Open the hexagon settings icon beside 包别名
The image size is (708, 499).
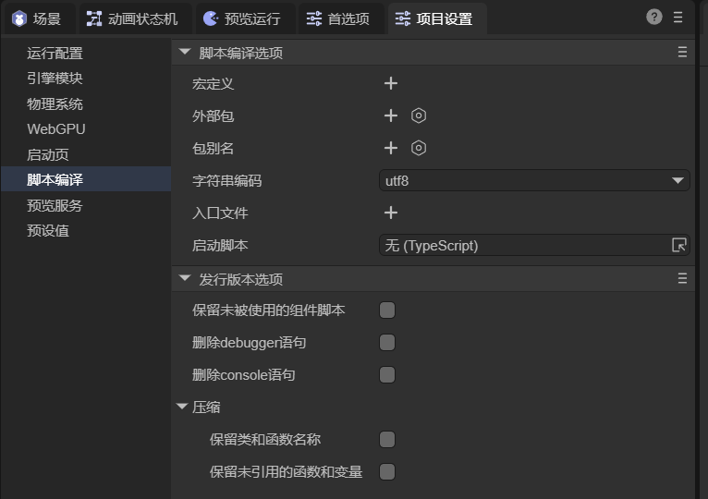pyautogui.click(x=419, y=148)
